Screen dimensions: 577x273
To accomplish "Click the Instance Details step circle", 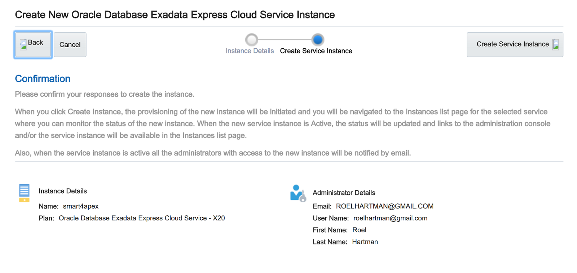I will point(252,39).
